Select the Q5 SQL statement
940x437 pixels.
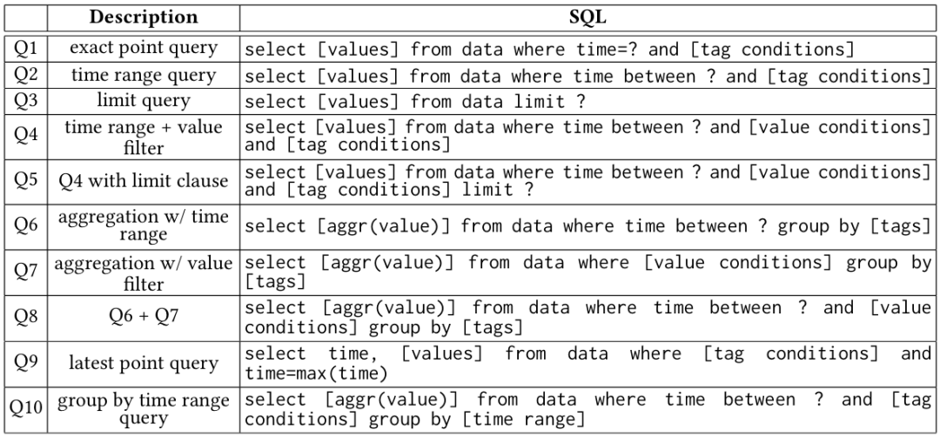tap(587, 181)
